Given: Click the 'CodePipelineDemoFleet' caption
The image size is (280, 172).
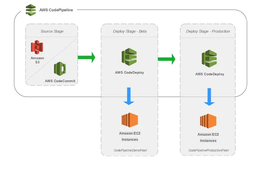Looking at the screenshot, I should pos(130,150).
